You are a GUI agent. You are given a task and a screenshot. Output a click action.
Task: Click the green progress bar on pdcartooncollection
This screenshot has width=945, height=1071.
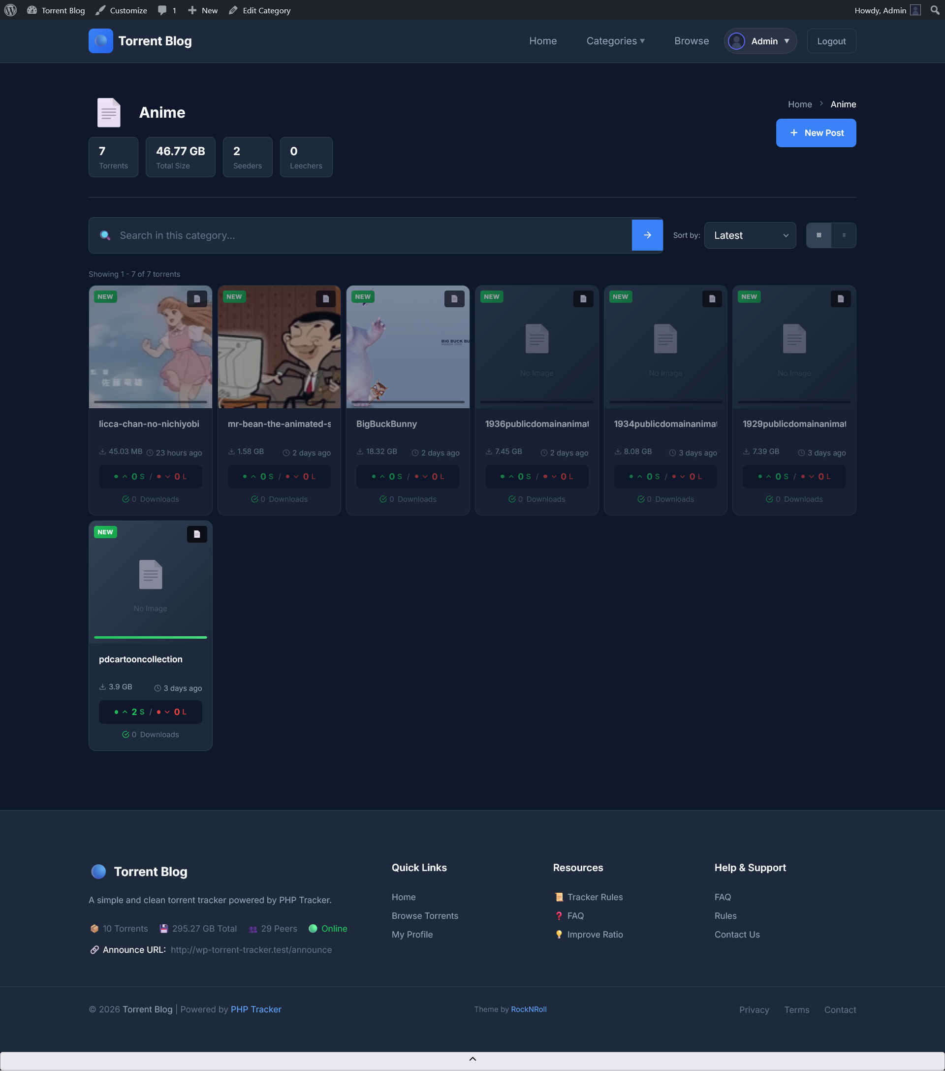pos(150,637)
